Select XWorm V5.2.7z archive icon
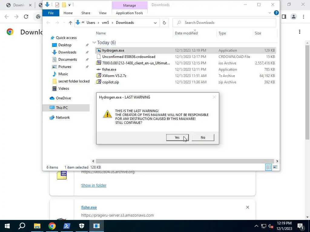Image resolution: width=310 pixels, height=232 pixels. [98, 76]
